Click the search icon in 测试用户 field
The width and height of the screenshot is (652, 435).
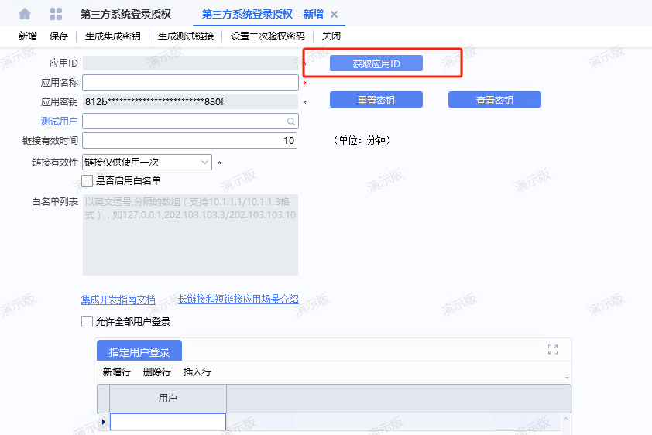tap(291, 122)
